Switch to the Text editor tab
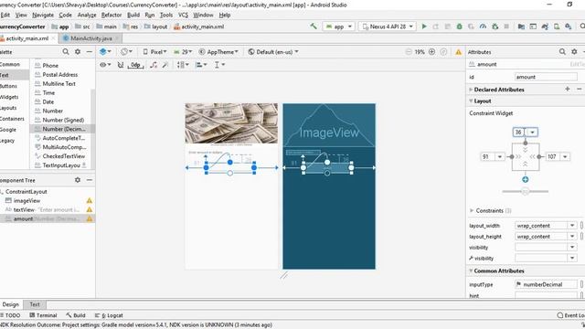This screenshot has height=329, width=585. pyautogui.click(x=35, y=304)
